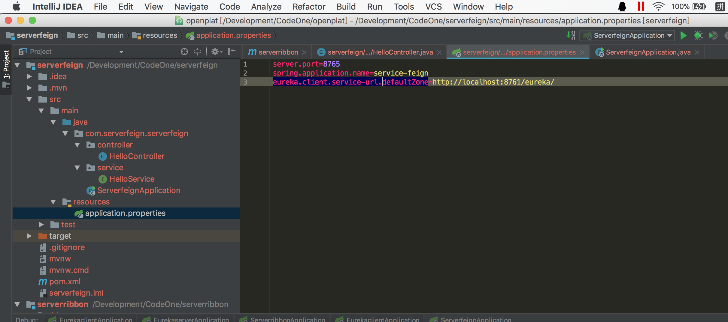728x322 pixels.
Task: Click the QQ penguin menu bar icon
Action: point(622,6)
